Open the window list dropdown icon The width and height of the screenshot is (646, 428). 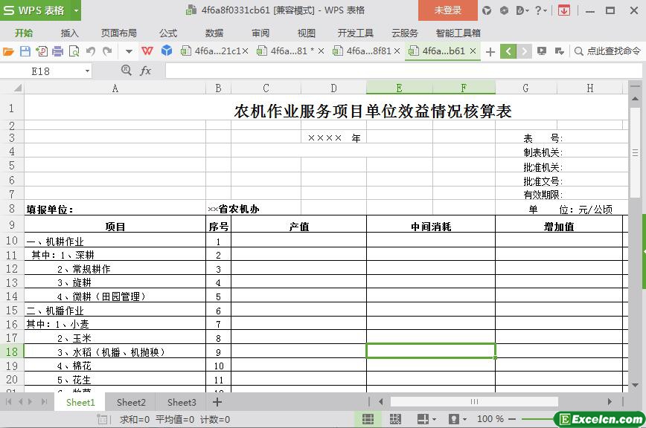tap(559, 51)
